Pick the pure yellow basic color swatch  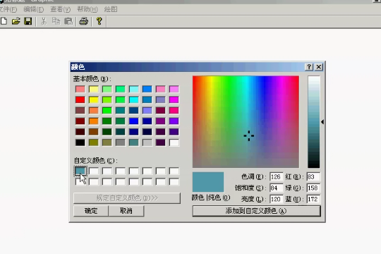94,99
